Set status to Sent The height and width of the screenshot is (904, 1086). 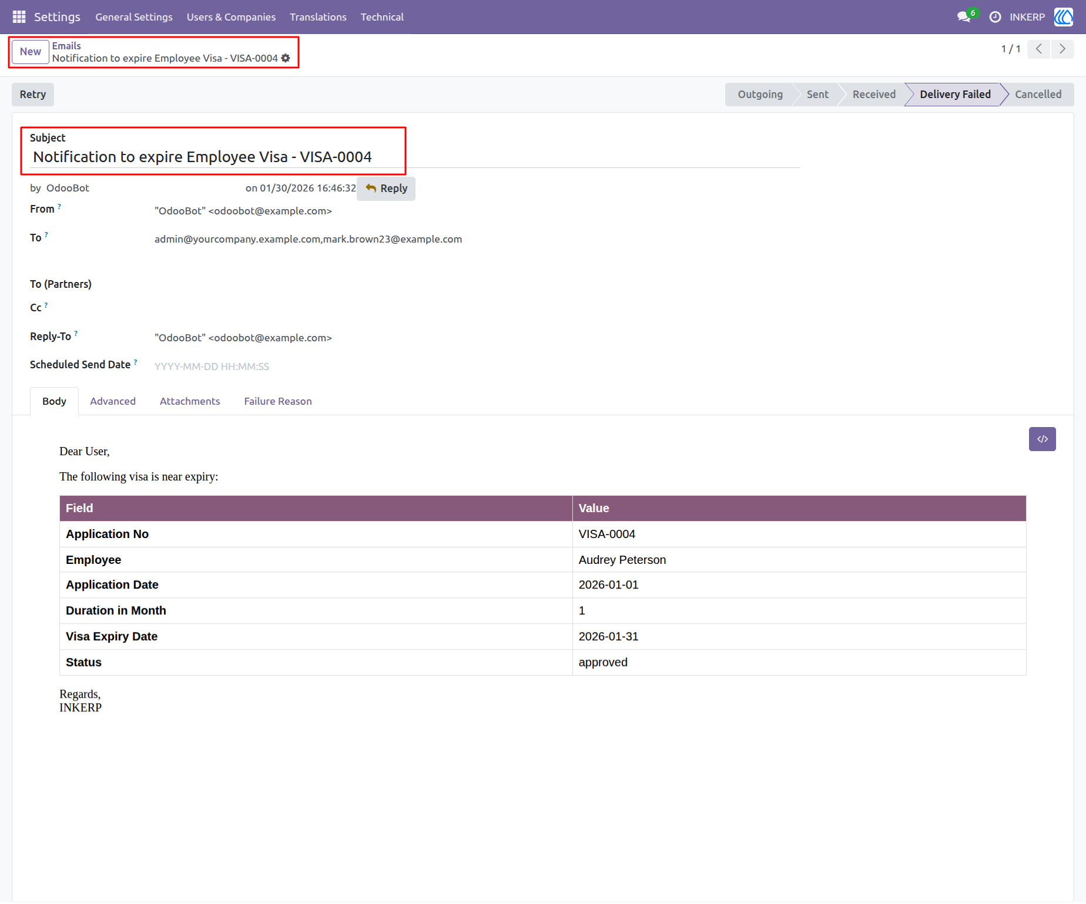click(817, 95)
